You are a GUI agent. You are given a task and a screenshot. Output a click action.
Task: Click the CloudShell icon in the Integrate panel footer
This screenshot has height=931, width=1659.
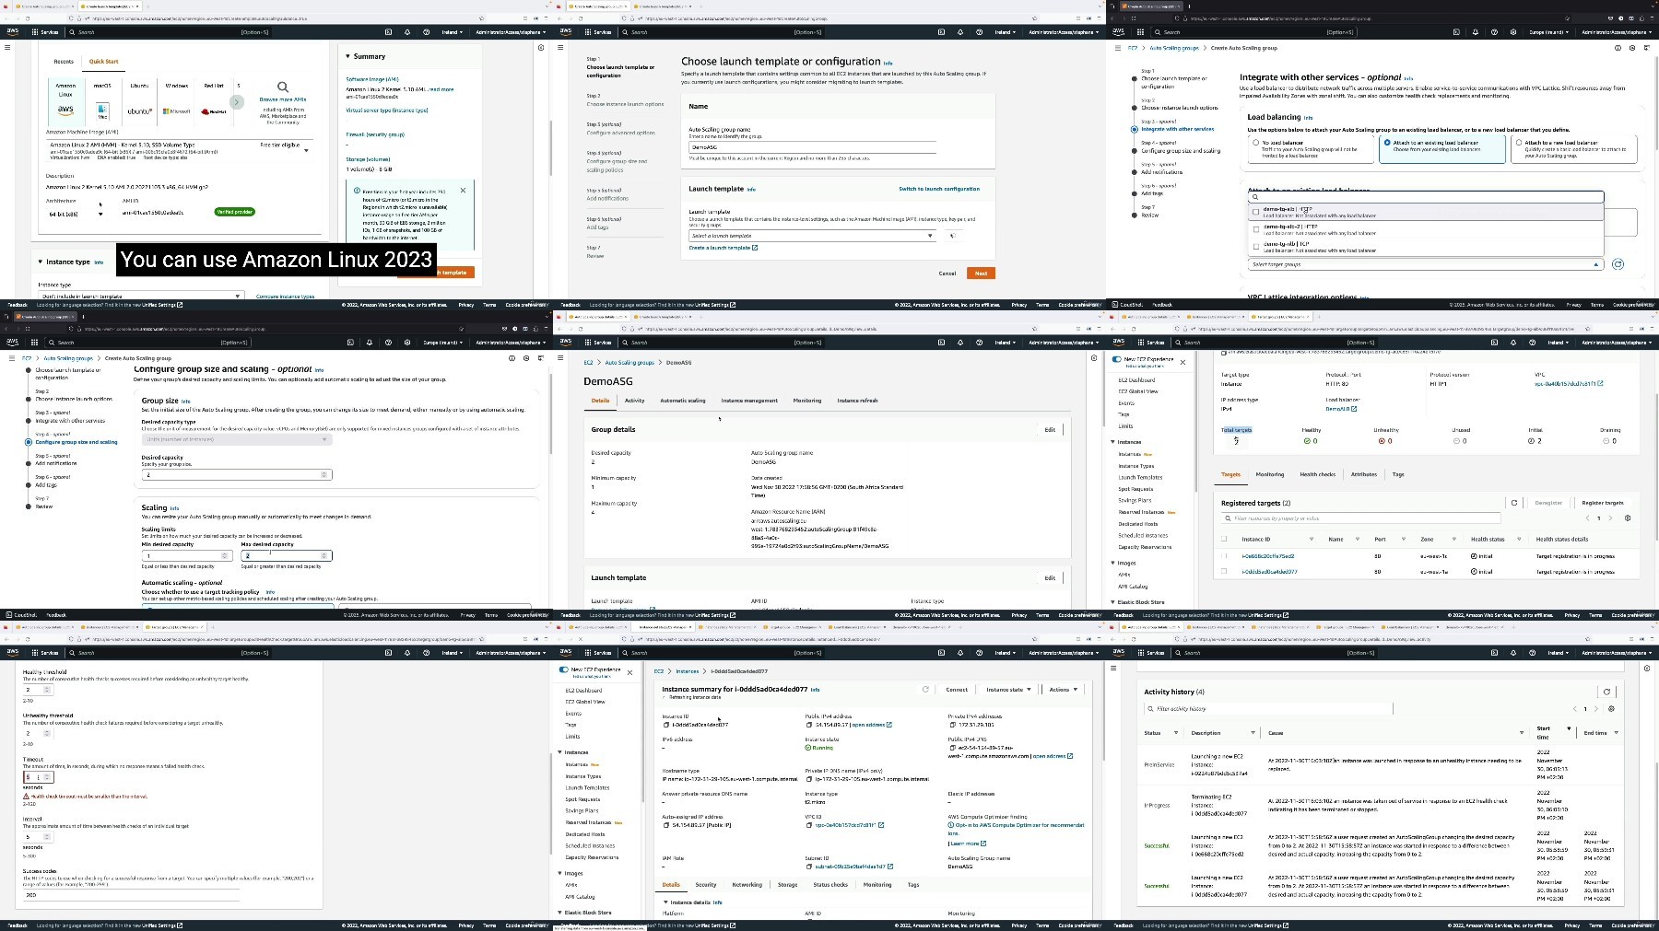pos(1115,305)
